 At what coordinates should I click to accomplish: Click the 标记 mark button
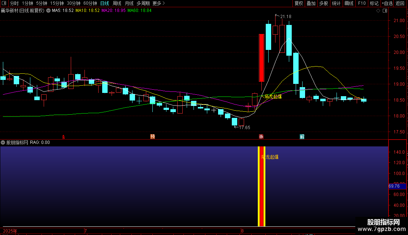coord(374,3)
